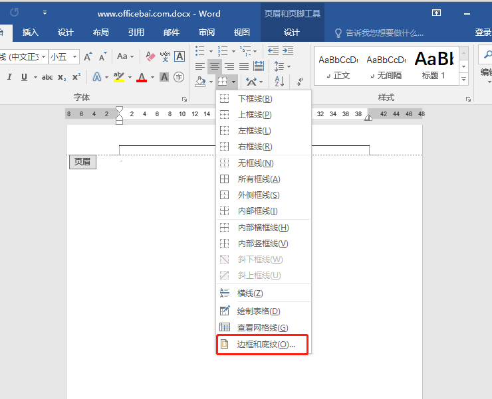Image resolution: width=492 pixels, height=399 pixels.
Task: Clear all formatting with eraser icon
Action: coord(150,56)
